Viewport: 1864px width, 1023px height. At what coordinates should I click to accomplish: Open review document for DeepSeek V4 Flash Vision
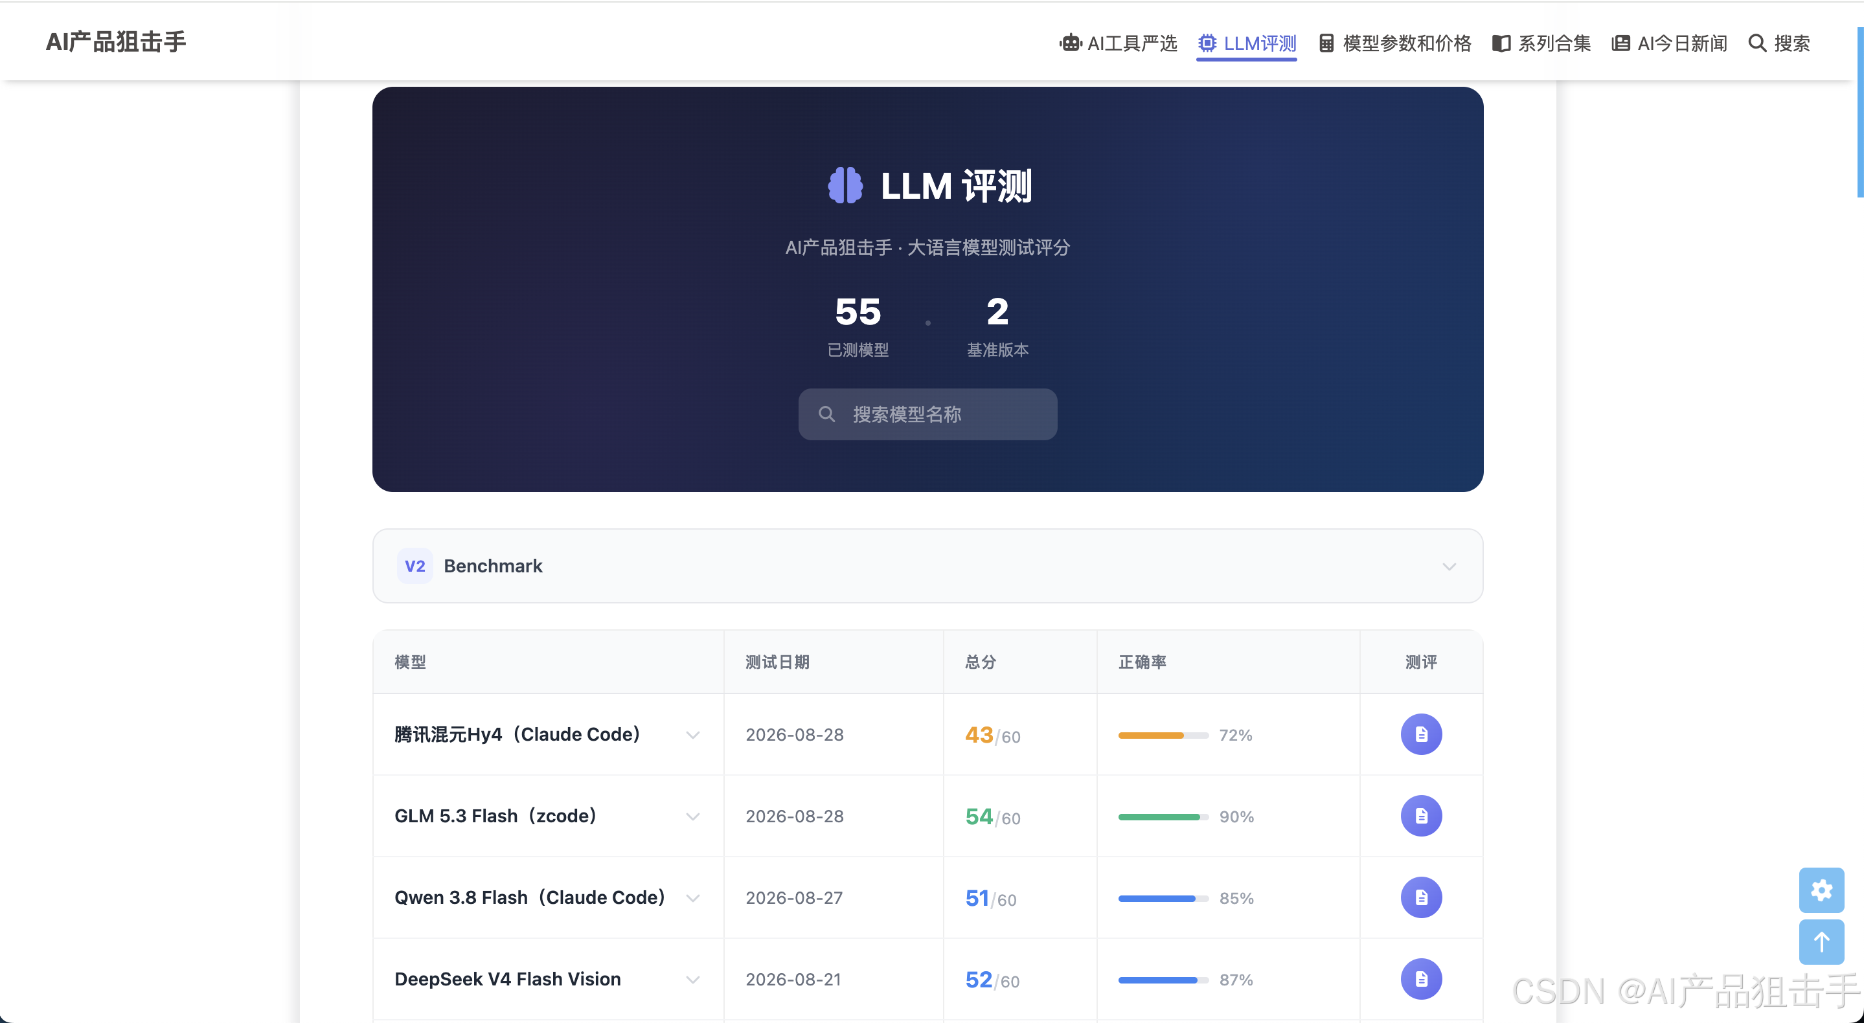1421,980
